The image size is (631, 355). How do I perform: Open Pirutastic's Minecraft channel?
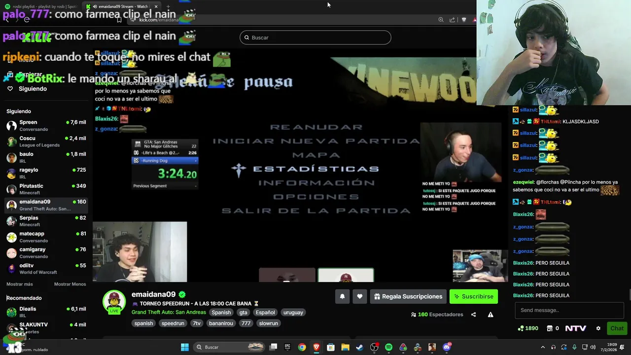point(46,189)
